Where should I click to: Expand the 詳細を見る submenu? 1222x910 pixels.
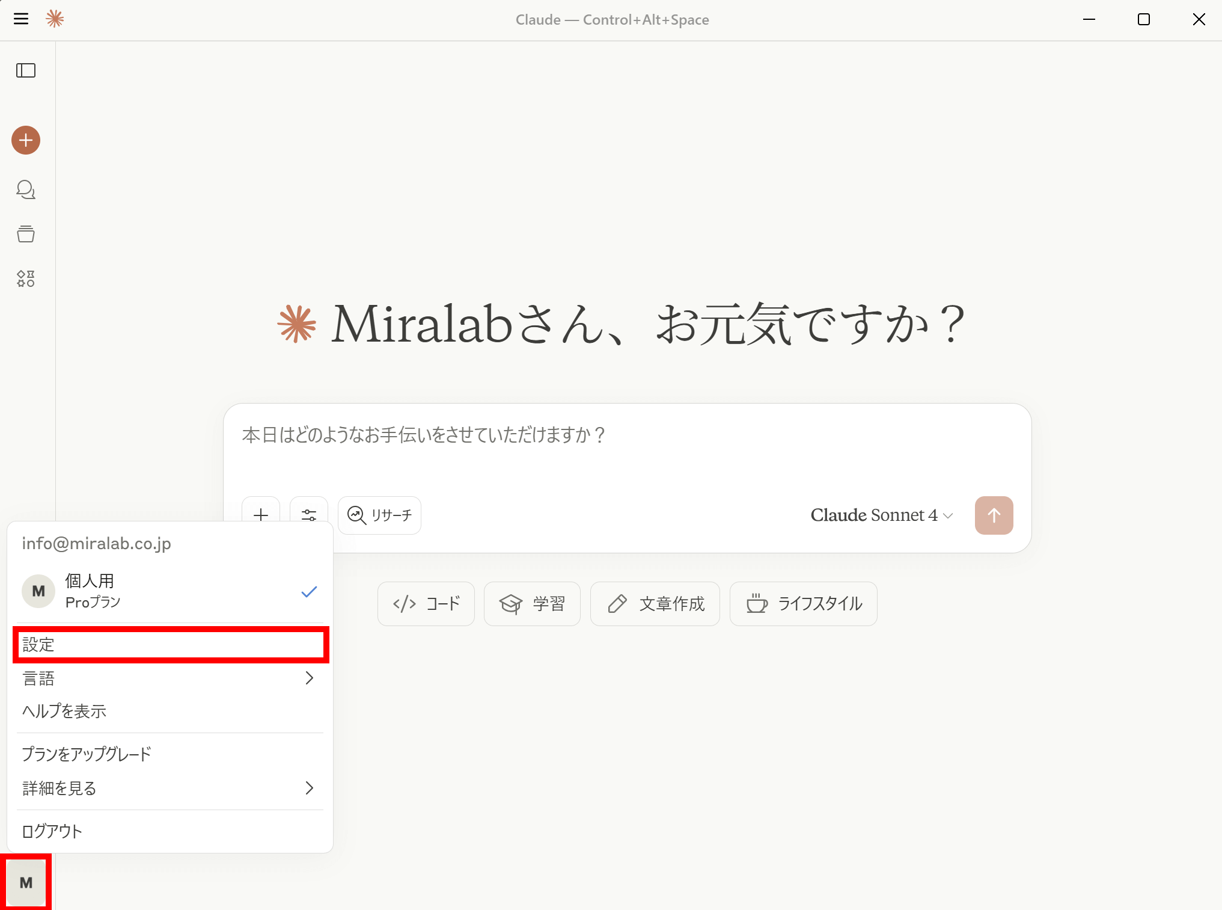(x=170, y=788)
